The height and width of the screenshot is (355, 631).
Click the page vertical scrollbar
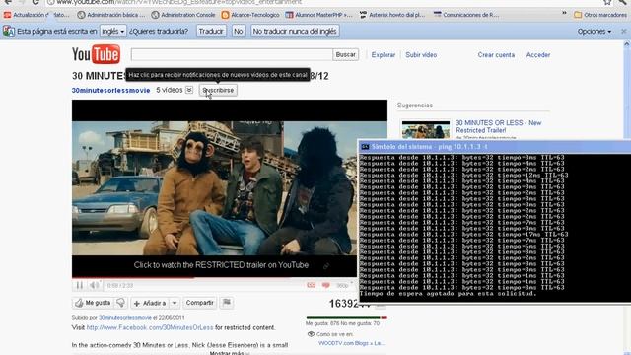627,197
